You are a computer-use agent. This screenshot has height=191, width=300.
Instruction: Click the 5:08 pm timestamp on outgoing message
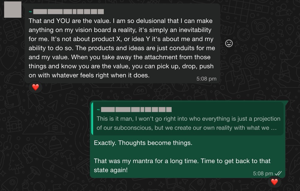(x=263, y=173)
